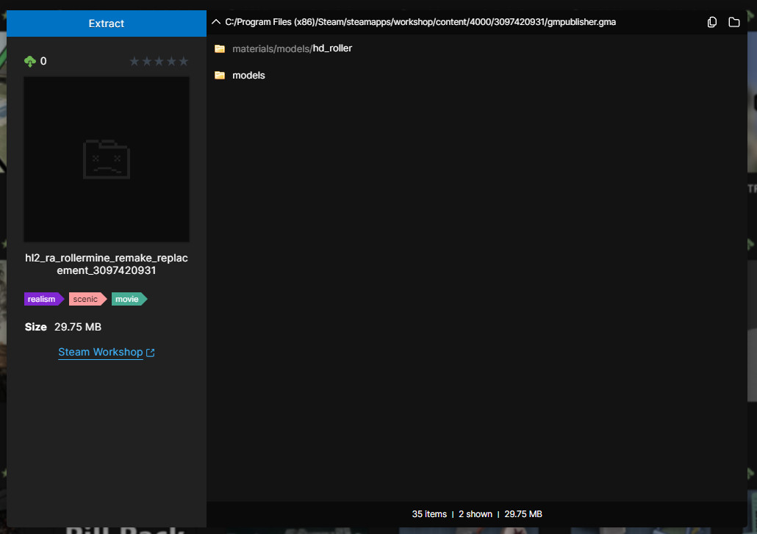Click the folder icon beside models
The height and width of the screenshot is (534, 757).
[x=219, y=76]
